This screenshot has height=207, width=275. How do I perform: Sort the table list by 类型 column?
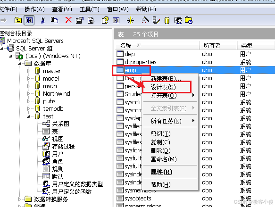pyautogui.click(x=256, y=46)
